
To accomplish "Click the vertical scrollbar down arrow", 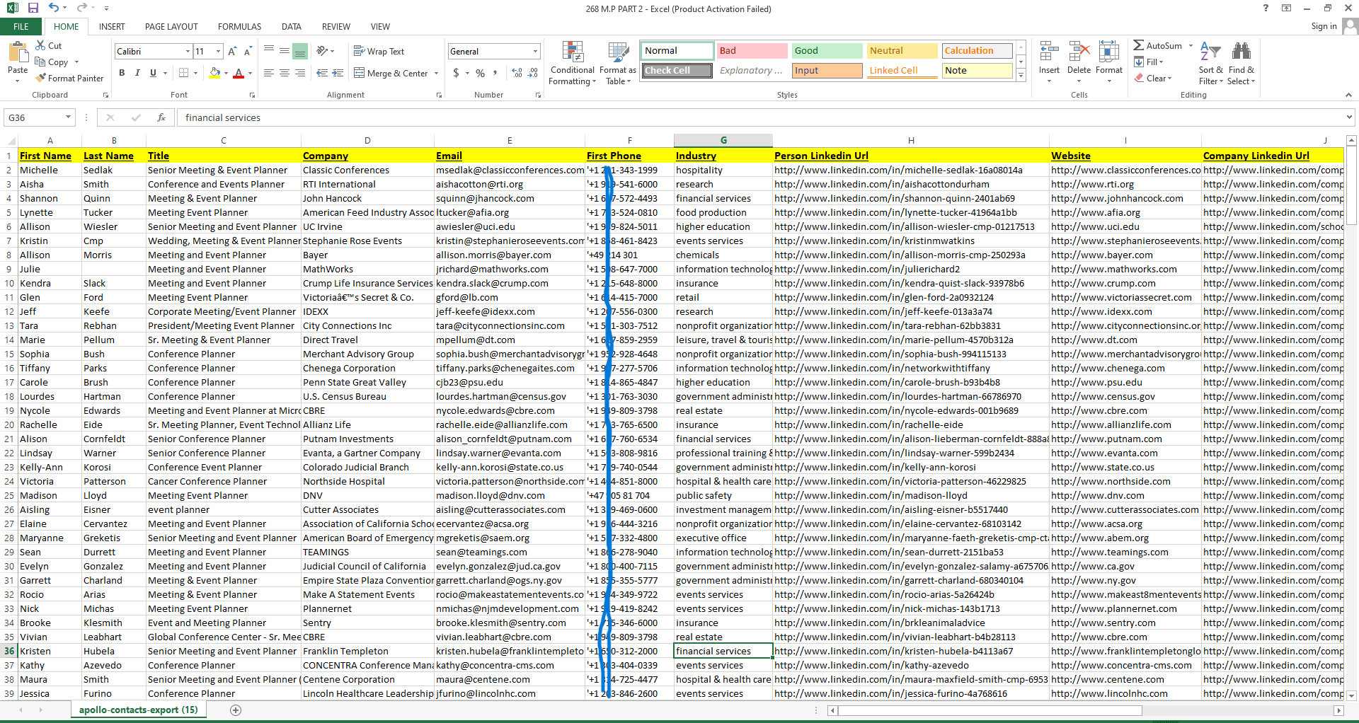I will click(1351, 695).
